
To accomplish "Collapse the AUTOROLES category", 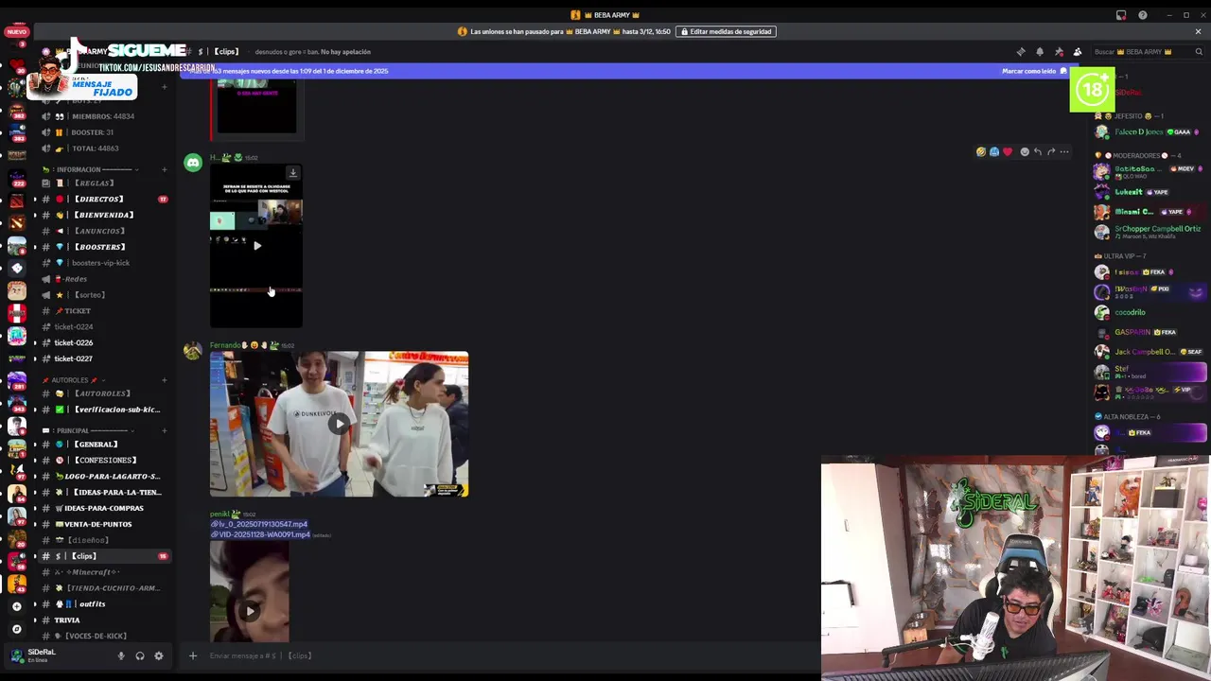I will click(x=75, y=380).
